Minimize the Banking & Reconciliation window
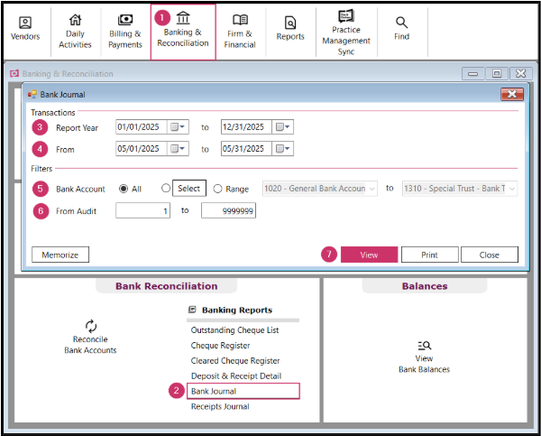541x436 pixels. click(472, 74)
